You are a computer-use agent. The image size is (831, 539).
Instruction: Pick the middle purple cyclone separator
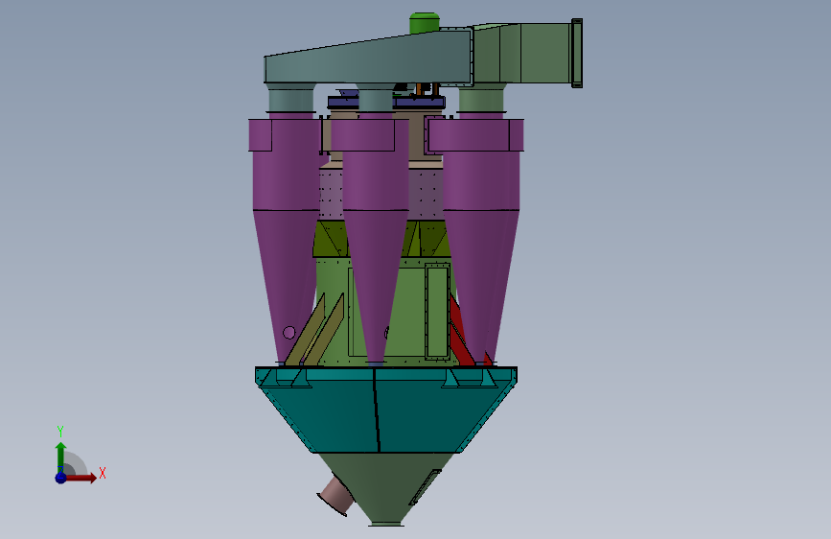pyautogui.click(x=374, y=239)
